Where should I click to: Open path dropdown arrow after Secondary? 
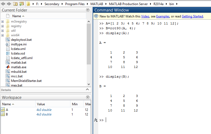coord(62,4)
